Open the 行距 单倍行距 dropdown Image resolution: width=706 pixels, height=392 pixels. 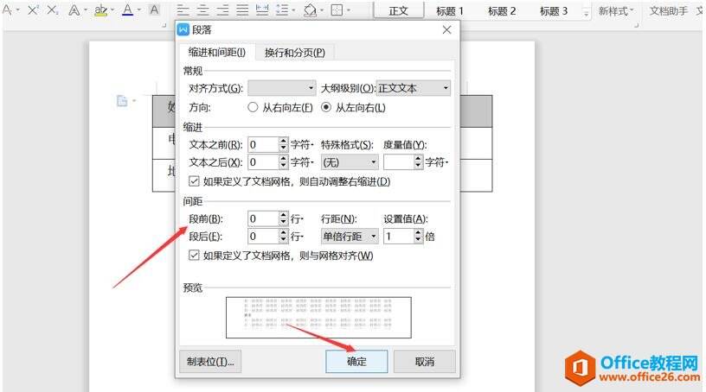coord(350,236)
